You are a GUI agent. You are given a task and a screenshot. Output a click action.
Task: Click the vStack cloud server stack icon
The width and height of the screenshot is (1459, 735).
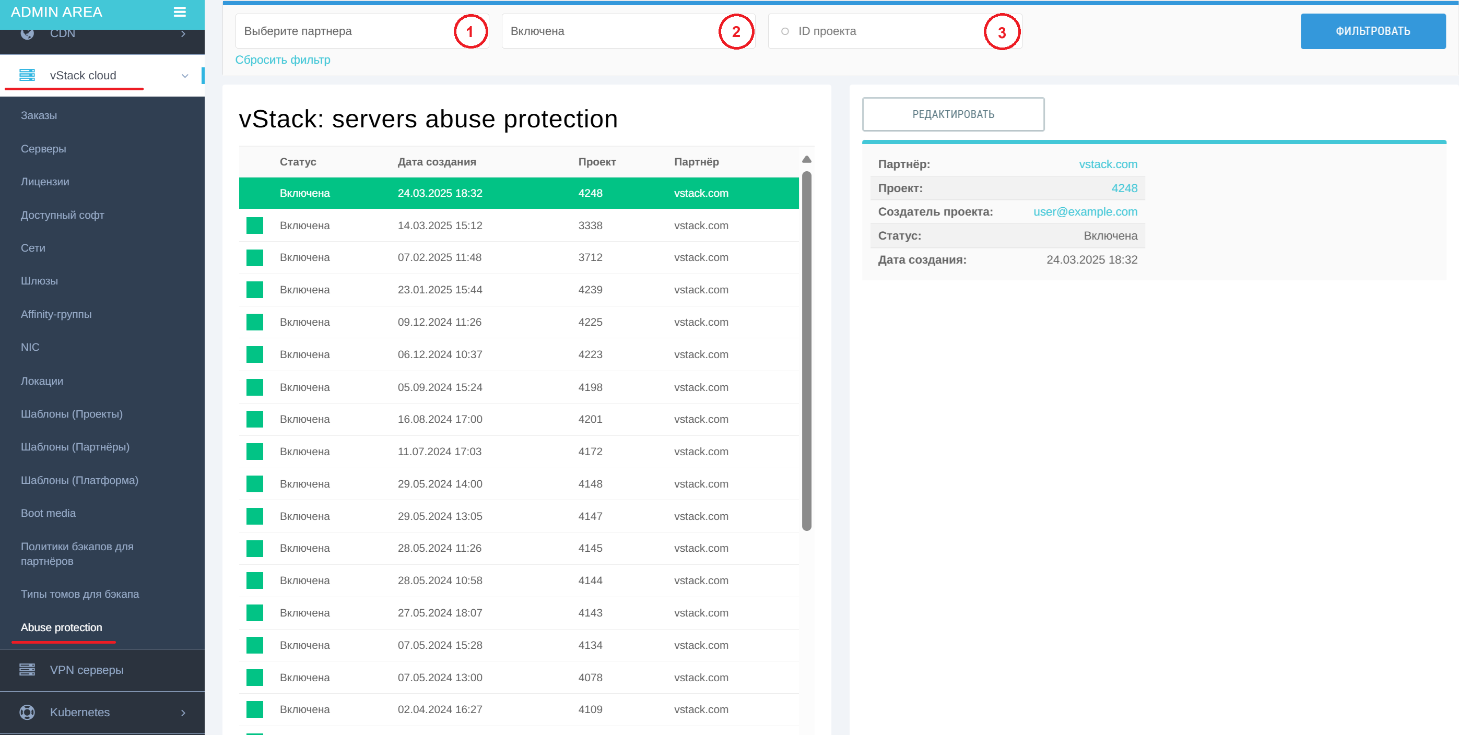(x=27, y=75)
